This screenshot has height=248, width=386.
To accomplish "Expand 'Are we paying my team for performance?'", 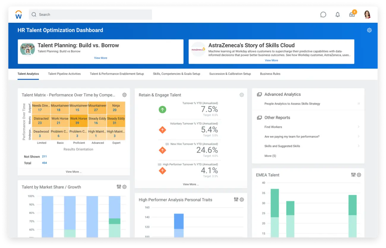I will 358,136.
